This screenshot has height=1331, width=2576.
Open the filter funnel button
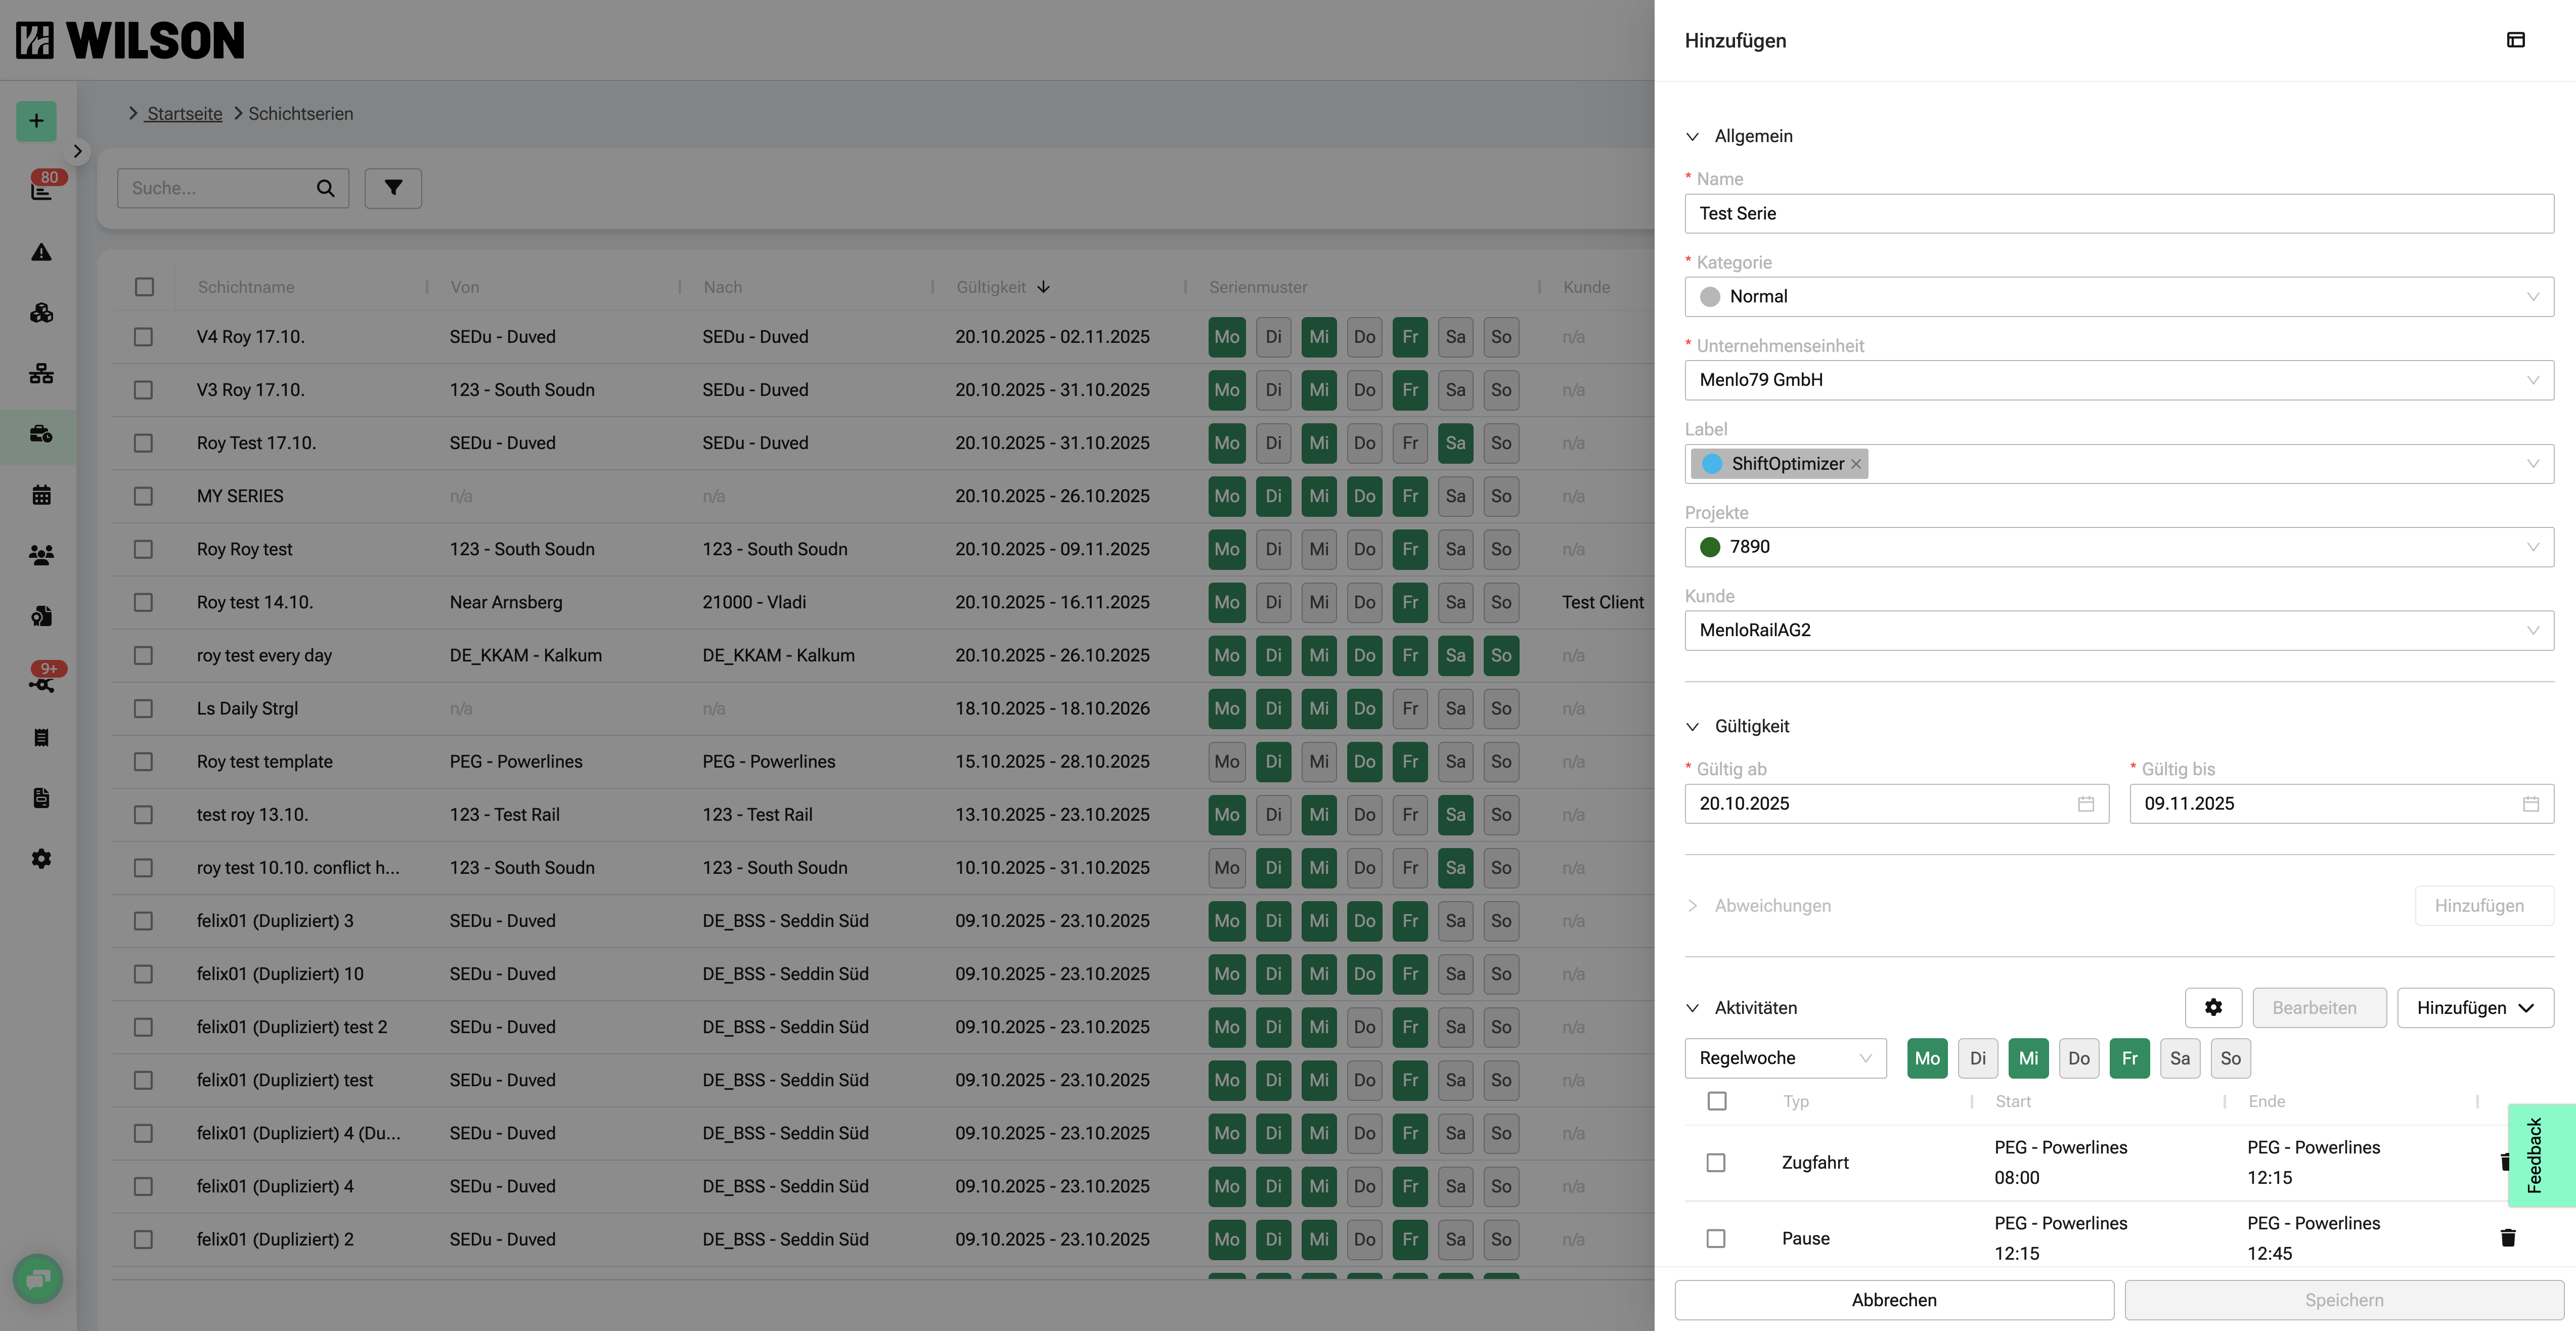point(393,188)
